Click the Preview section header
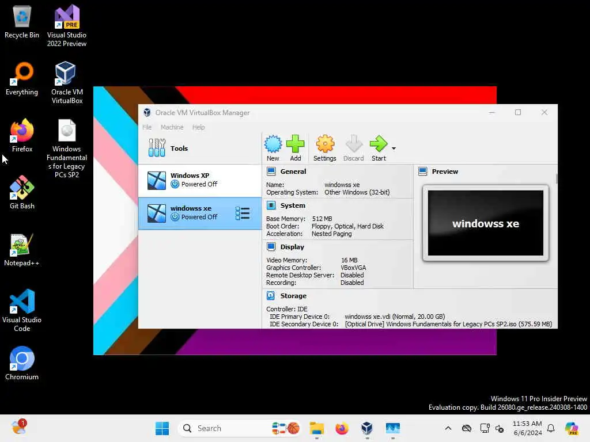The width and height of the screenshot is (590, 442). [x=445, y=172]
